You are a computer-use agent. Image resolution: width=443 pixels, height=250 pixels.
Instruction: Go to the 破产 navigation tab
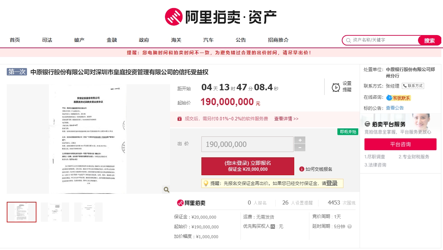tap(79, 40)
